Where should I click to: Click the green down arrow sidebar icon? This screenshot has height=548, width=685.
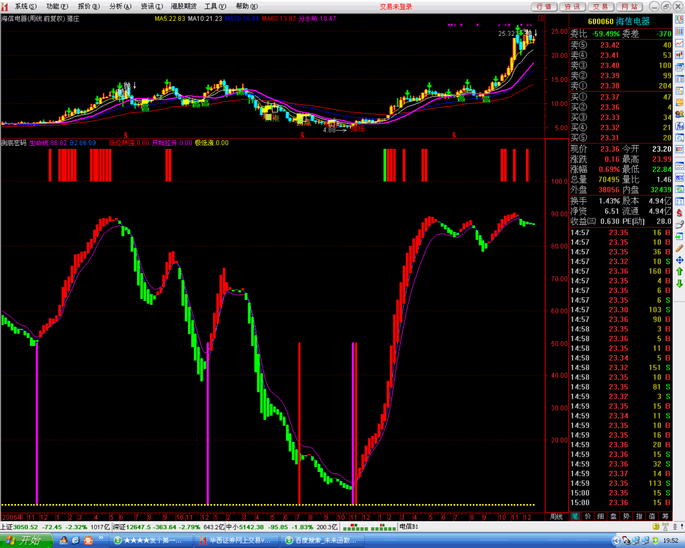(679, 284)
